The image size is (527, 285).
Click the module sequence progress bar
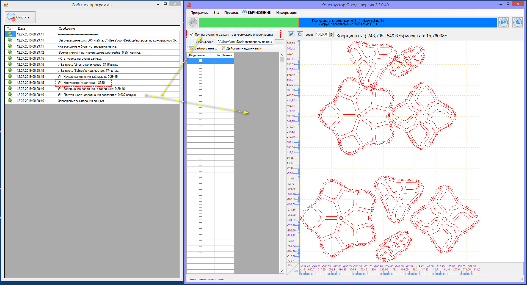tap(347, 22)
